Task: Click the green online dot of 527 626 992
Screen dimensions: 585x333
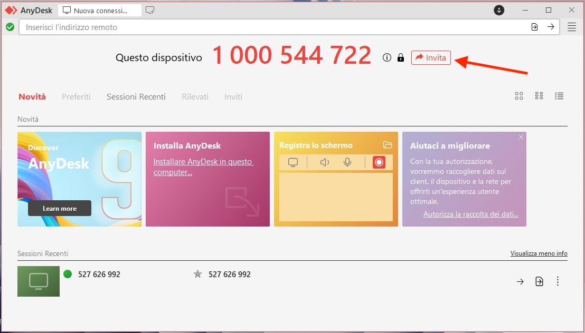Action: click(68, 274)
